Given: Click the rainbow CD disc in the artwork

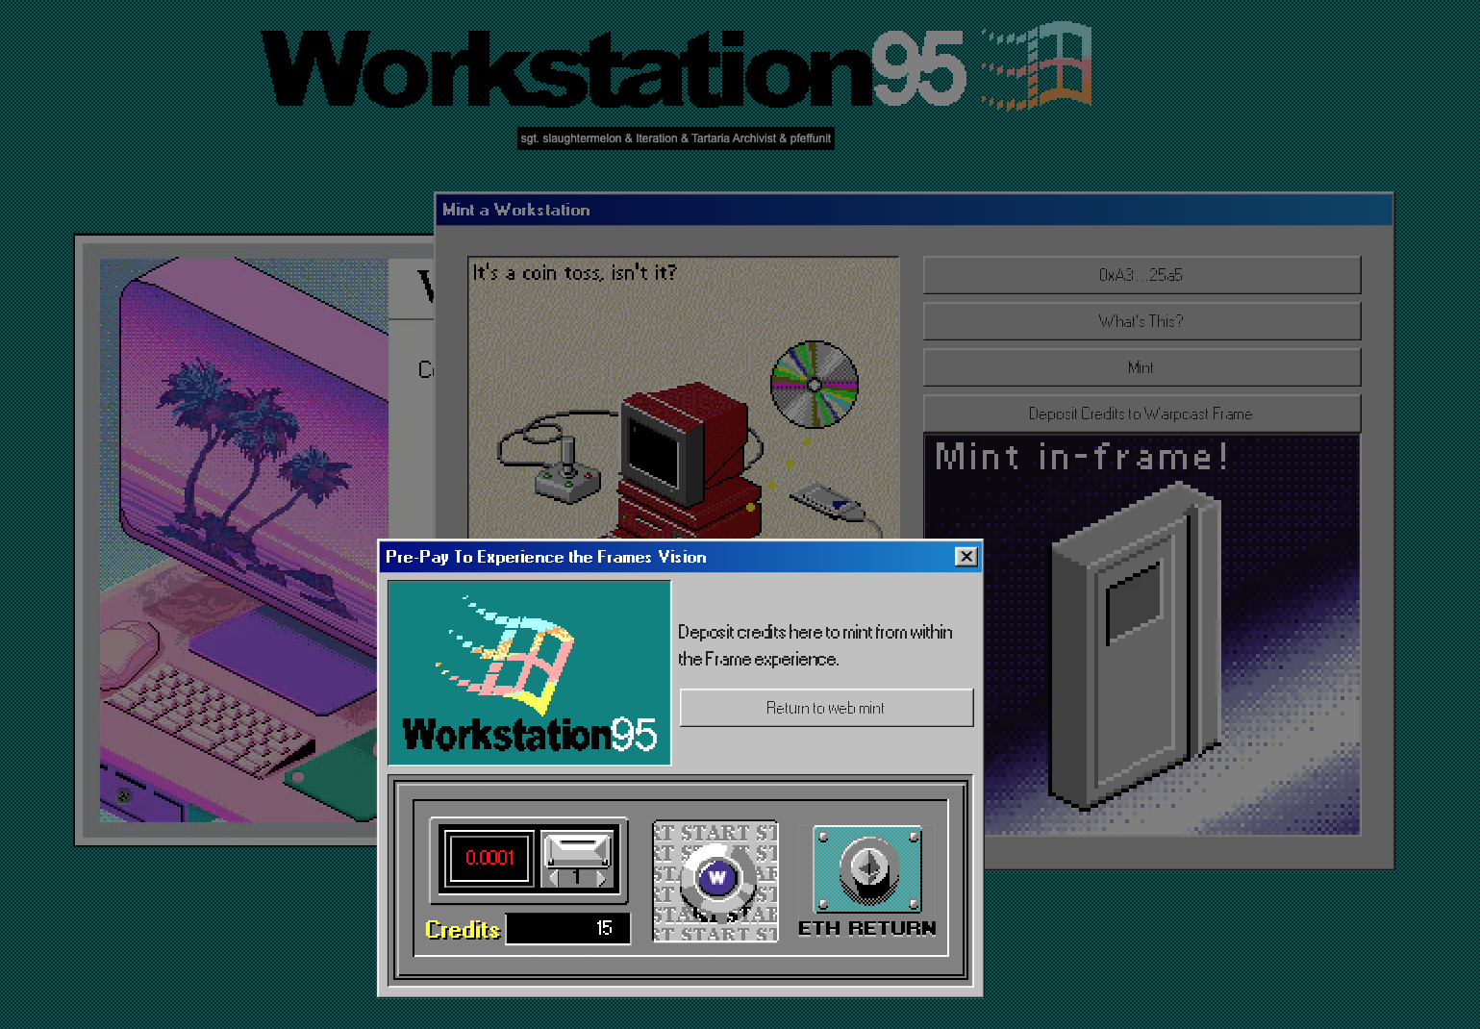Looking at the screenshot, I should click(x=815, y=385).
